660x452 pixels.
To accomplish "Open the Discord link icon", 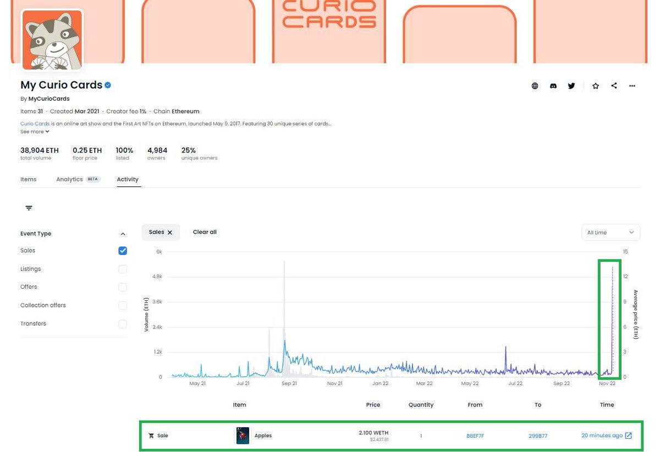I will click(x=553, y=86).
